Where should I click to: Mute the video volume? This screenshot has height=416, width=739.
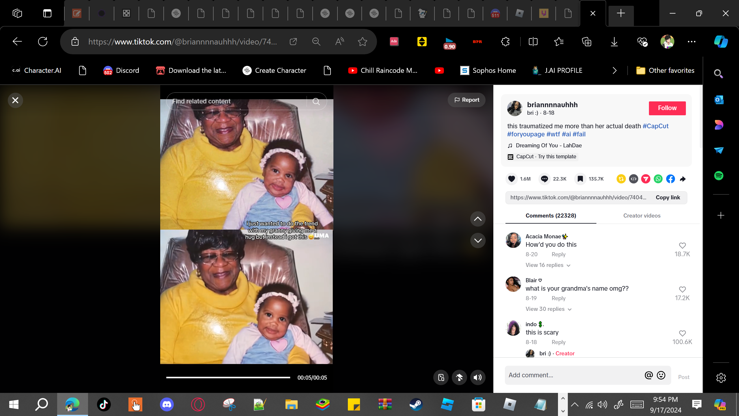(x=478, y=377)
